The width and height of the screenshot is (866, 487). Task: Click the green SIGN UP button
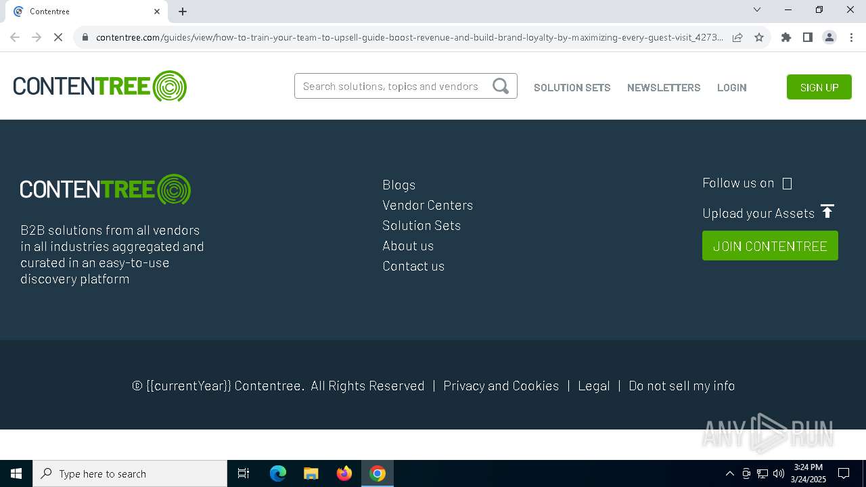point(819,87)
